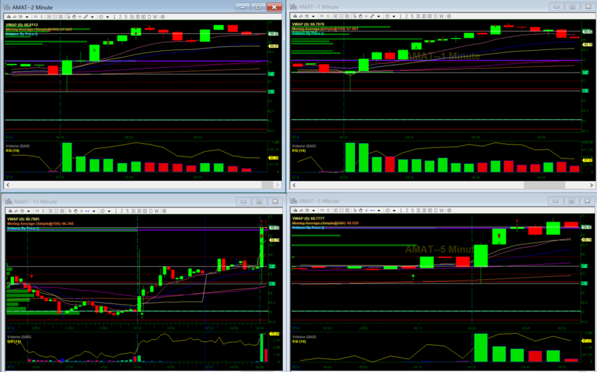
Task: Set 15 Minute chart to Weekly (W) timeframe
Action: pos(156,211)
